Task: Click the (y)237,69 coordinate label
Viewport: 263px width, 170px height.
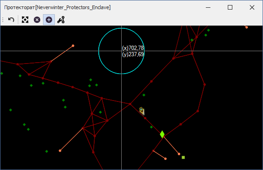Action: [133, 54]
